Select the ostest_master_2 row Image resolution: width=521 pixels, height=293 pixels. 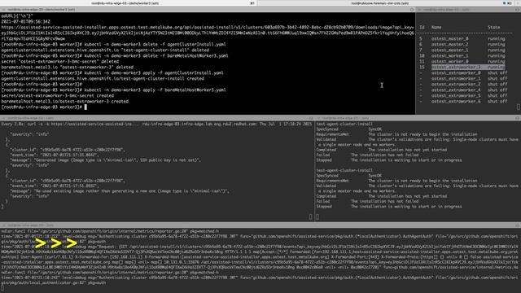coord(462,44)
